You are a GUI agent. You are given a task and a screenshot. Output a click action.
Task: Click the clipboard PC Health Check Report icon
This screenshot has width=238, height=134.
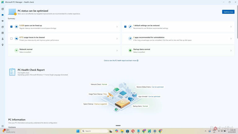(x=12, y=72)
